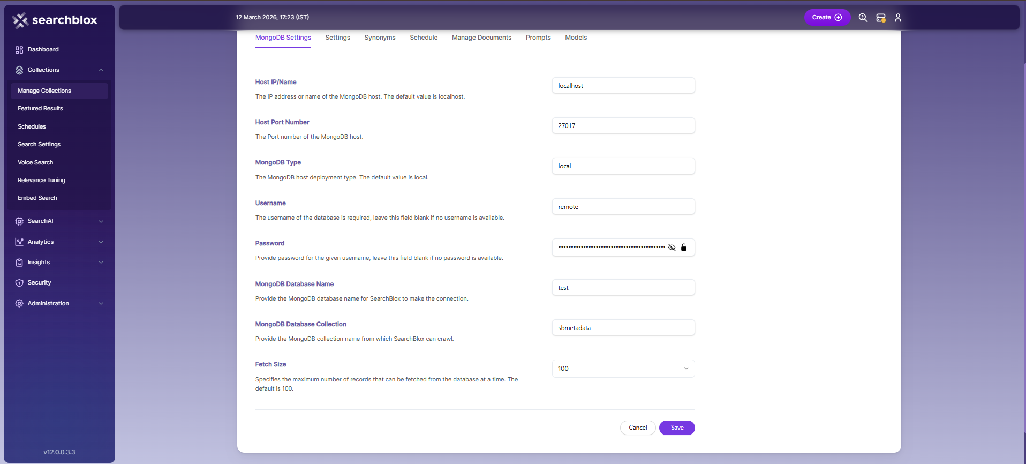Screen dimensions: 1026x464
Task: Open Voice Search in sidebar
Action: [x=35, y=163]
